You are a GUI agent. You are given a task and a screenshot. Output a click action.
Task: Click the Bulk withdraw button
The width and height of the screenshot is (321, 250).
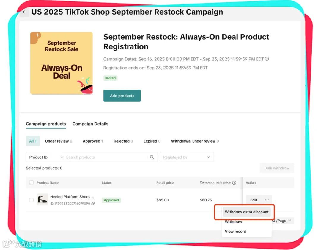(277, 168)
